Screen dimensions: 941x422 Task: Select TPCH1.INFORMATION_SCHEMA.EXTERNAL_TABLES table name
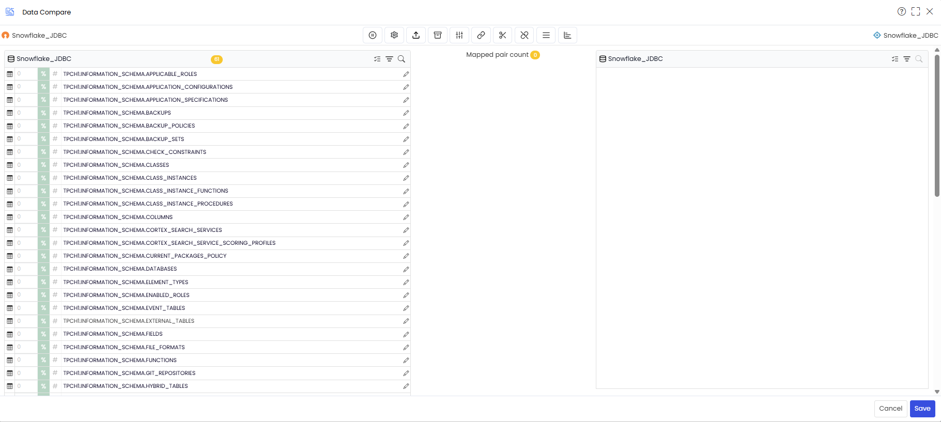coord(129,321)
